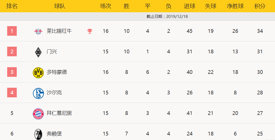Screen dimensions: 275x140
Task: Select the red rank 4 badge
Action: (12, 93)
